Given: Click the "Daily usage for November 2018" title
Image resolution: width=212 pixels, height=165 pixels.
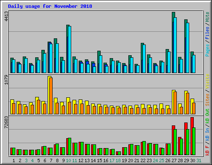Looking at the screenshot, I should pos(50,6).
